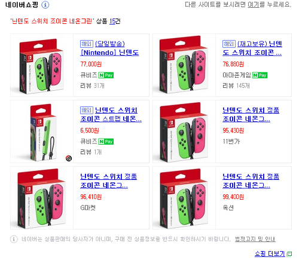The width and height of the screenshot is (299, 263).
Task: Click the info icon before the Naver disclaimer
Action: coord(14,239)
